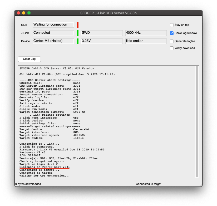The height and width of the screenshot is (206, 217).
Task: Select the 4000 kHz speed field
Action: (x=146, y=33)
